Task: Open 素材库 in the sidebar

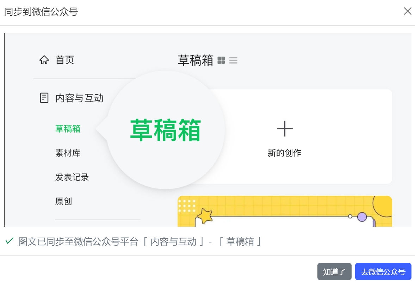Action: 68,153
